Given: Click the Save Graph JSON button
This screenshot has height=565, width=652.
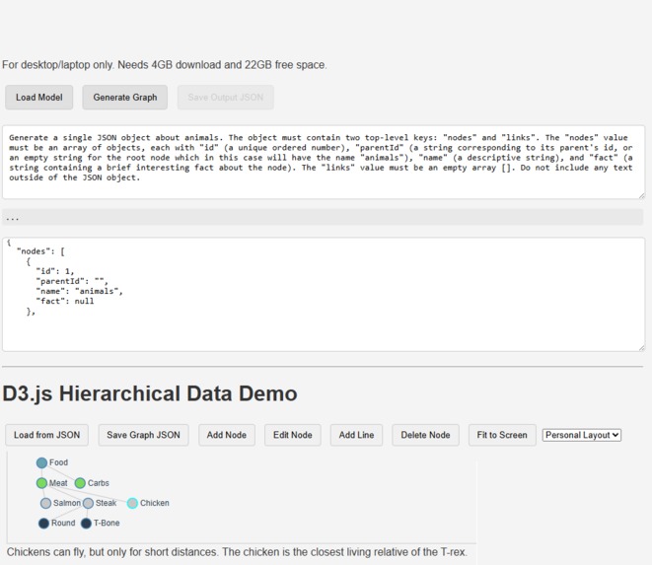Looking at the screenshot, I should (143, 435).
